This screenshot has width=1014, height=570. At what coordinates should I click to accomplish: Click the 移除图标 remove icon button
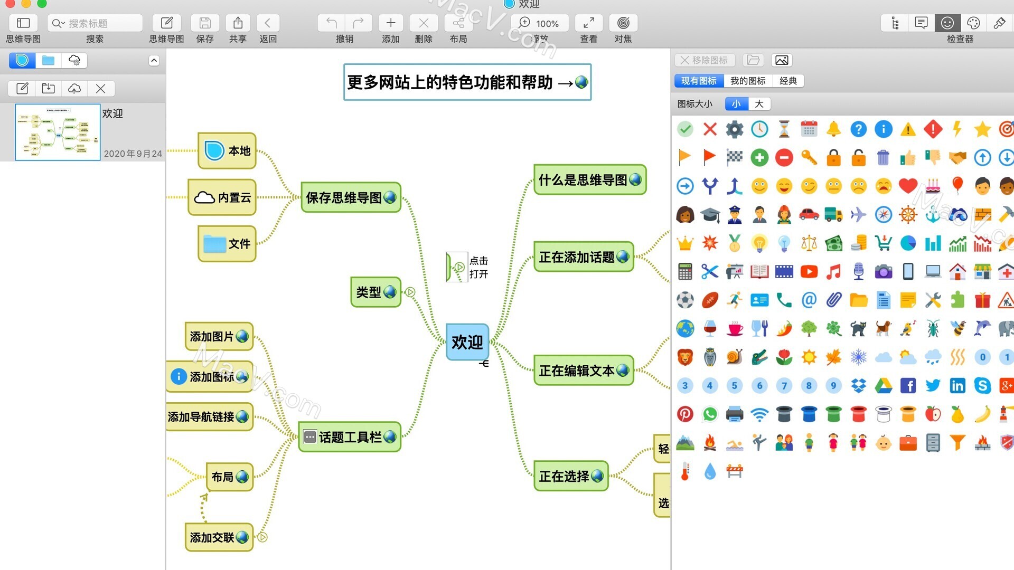pyautogui.click(x=705, y=60)
